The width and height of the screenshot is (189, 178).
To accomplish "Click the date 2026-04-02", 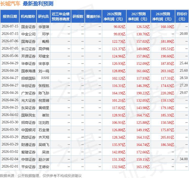I will tap(10, 115).
